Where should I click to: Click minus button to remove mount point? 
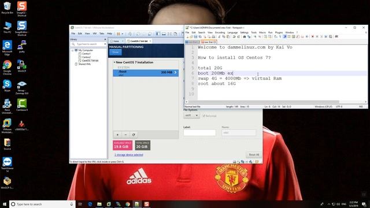pyautogui.click(x=125, y=135)
